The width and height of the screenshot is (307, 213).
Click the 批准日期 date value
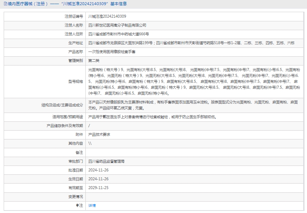pyautogui.click(x=98, y=170)
